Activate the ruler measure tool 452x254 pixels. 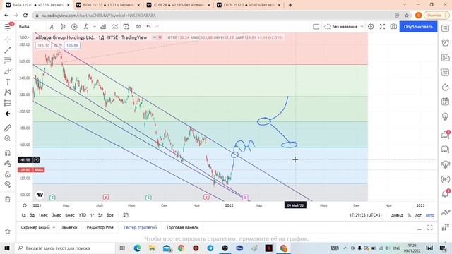pos(8,128)
